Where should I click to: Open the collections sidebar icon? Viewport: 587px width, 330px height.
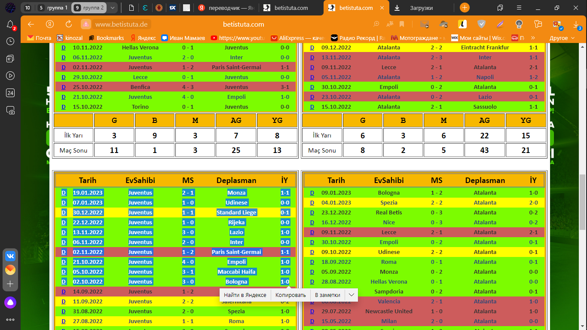pos(10,58)
